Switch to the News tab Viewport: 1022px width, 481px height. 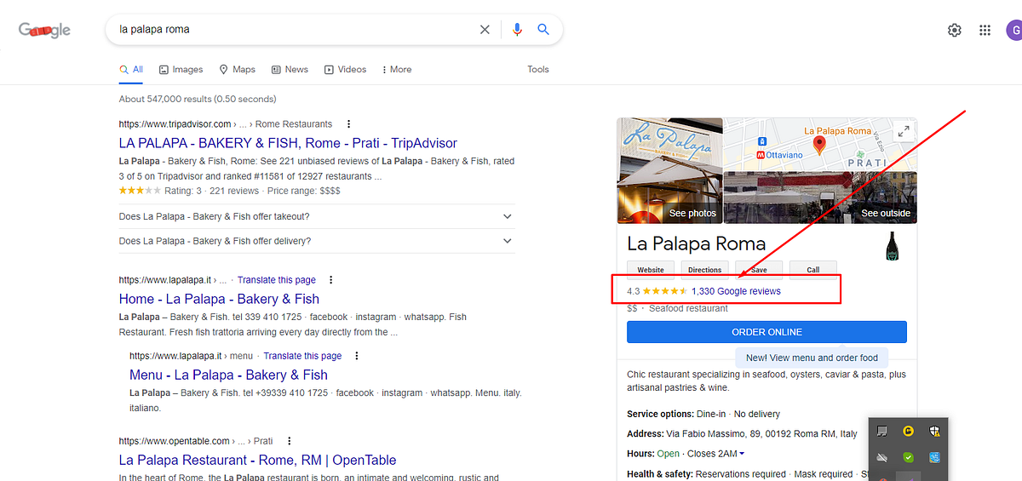click(290, 70)
